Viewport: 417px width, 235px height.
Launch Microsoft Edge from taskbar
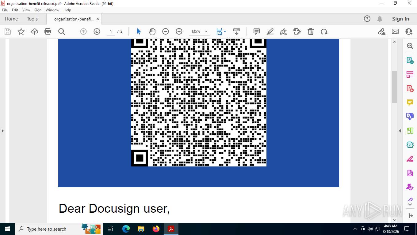tap(126, 229)
